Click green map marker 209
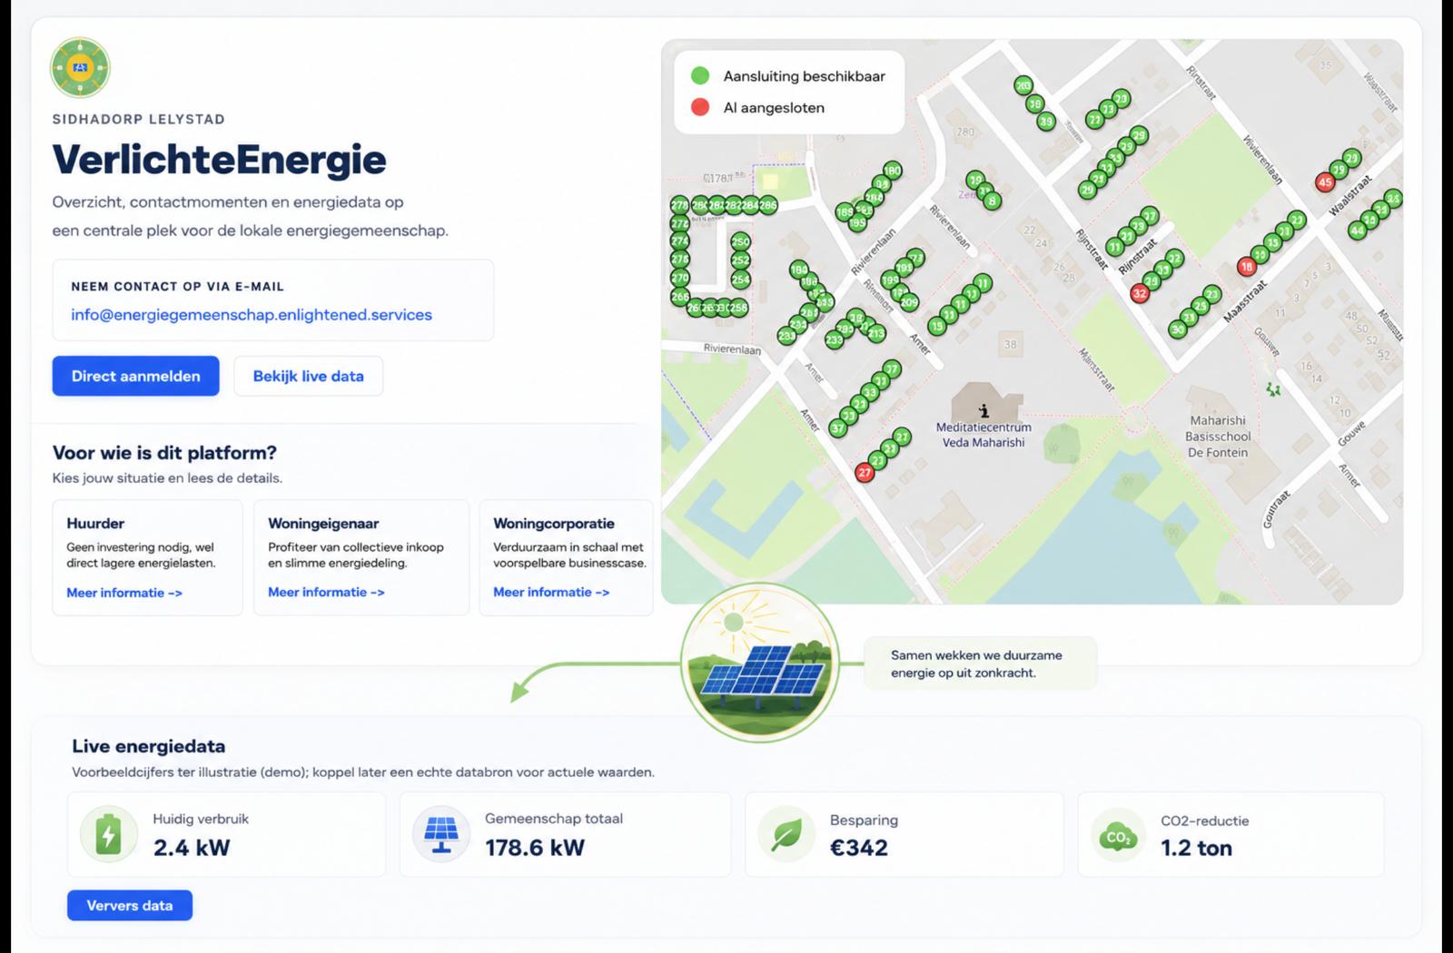1453x953 pixels. coord(908,302)
